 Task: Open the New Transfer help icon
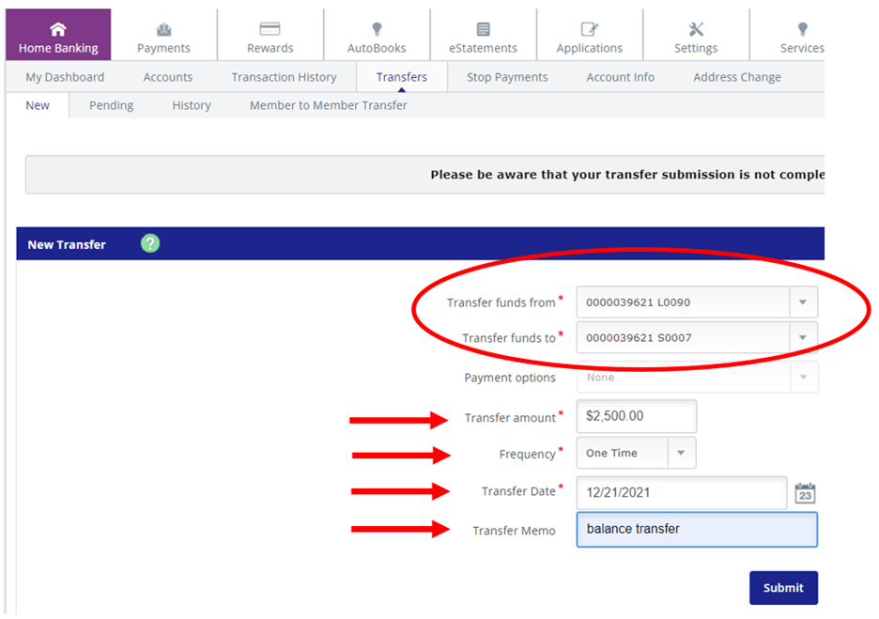point(149,244)
